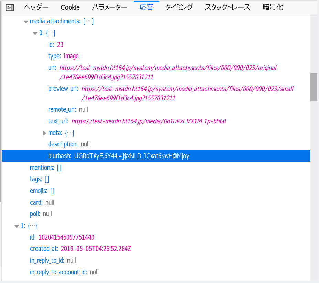Click the vertical scrollbar thumb
The image size is (319, 283).
click(314, 87)
